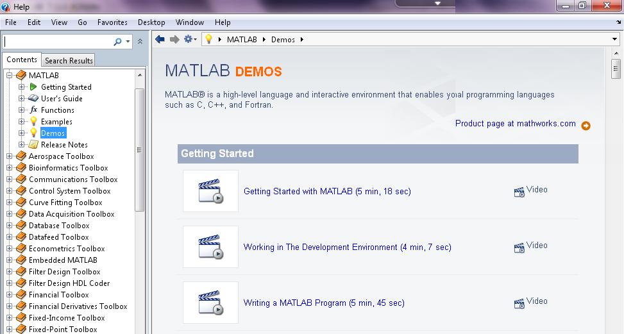Open the search options dropdown arrow
The height and width of the screenshot is (334, 624).
pos(128,42)
